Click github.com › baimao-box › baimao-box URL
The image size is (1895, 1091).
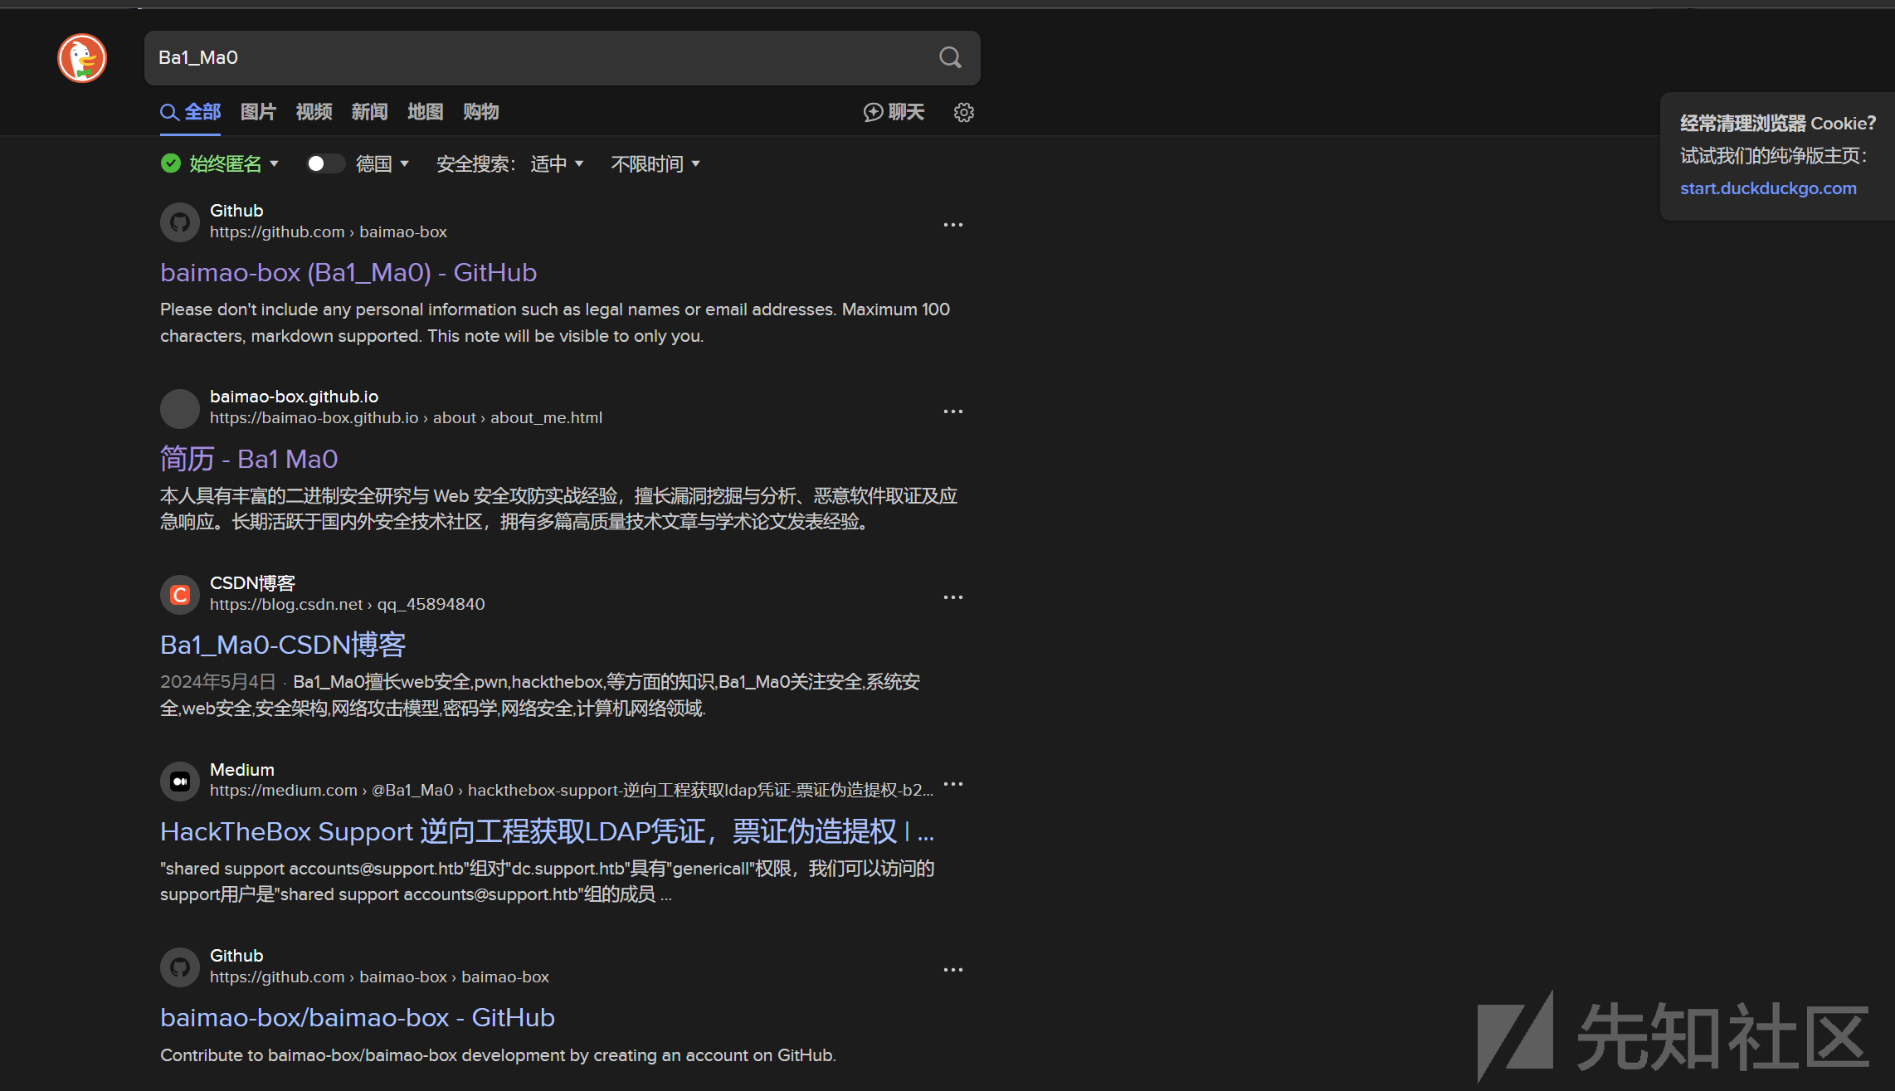(x=379, y=977)
